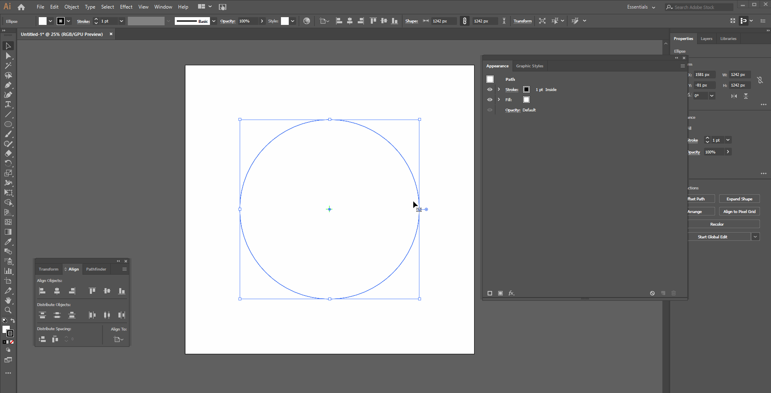771x393 pixels.
Task: Open the Object menu
Action: (71, 7)
